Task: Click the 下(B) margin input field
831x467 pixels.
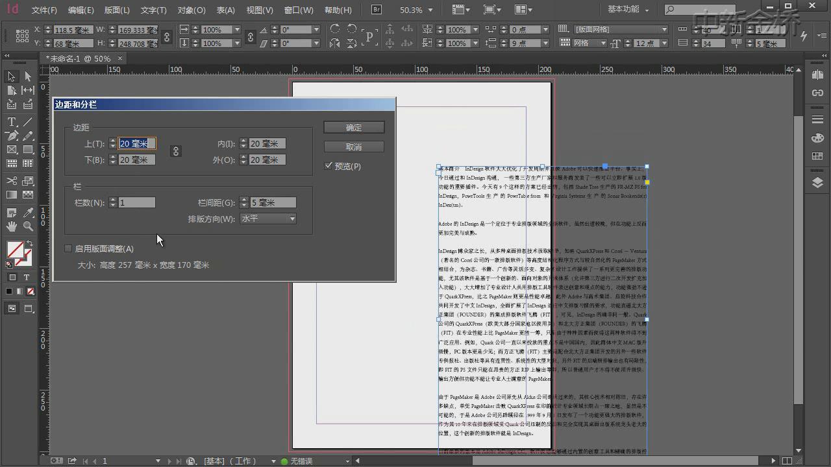Action: point(136,160)
